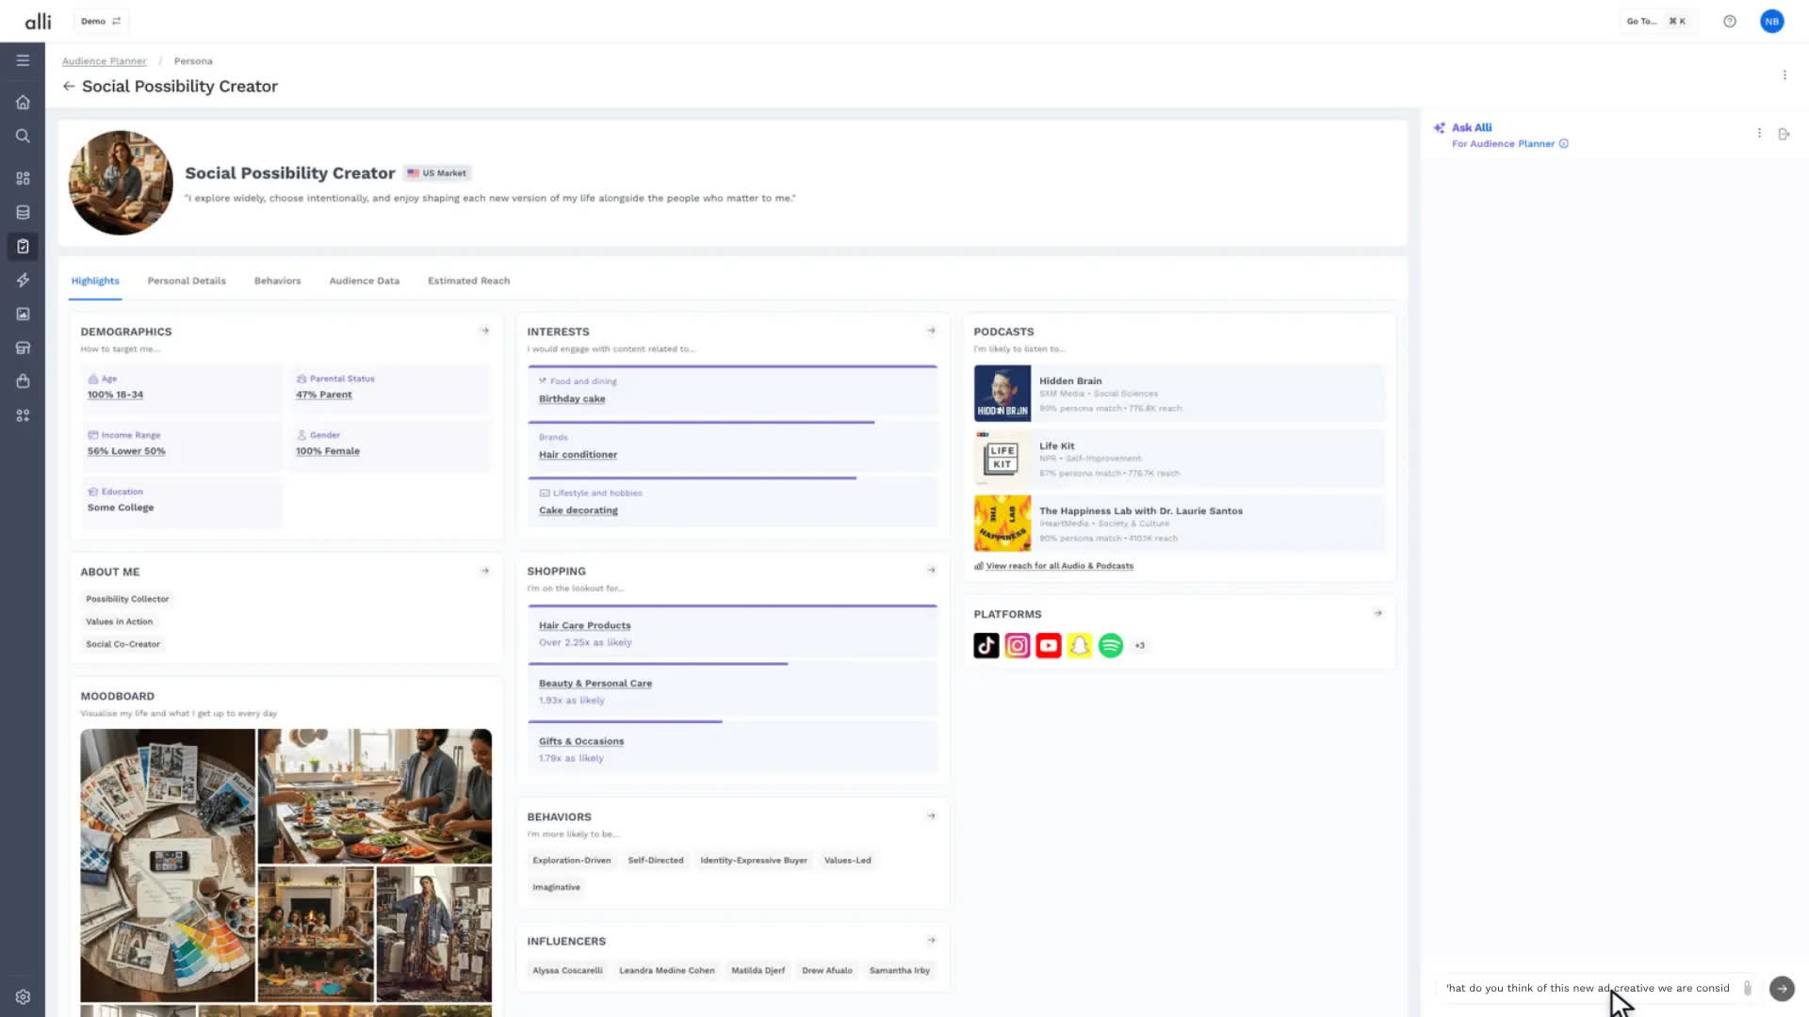The width and height of the screenshot is (1809, 1017).
Task: Open the Hair Care Products shopping link
Action: [x=584, y=625]
